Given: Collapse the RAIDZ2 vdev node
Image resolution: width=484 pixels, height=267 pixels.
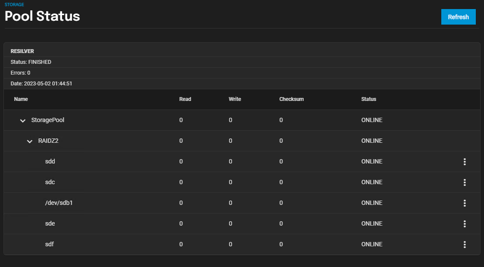Looking at the screenshot, I should [x=30, y=141].
